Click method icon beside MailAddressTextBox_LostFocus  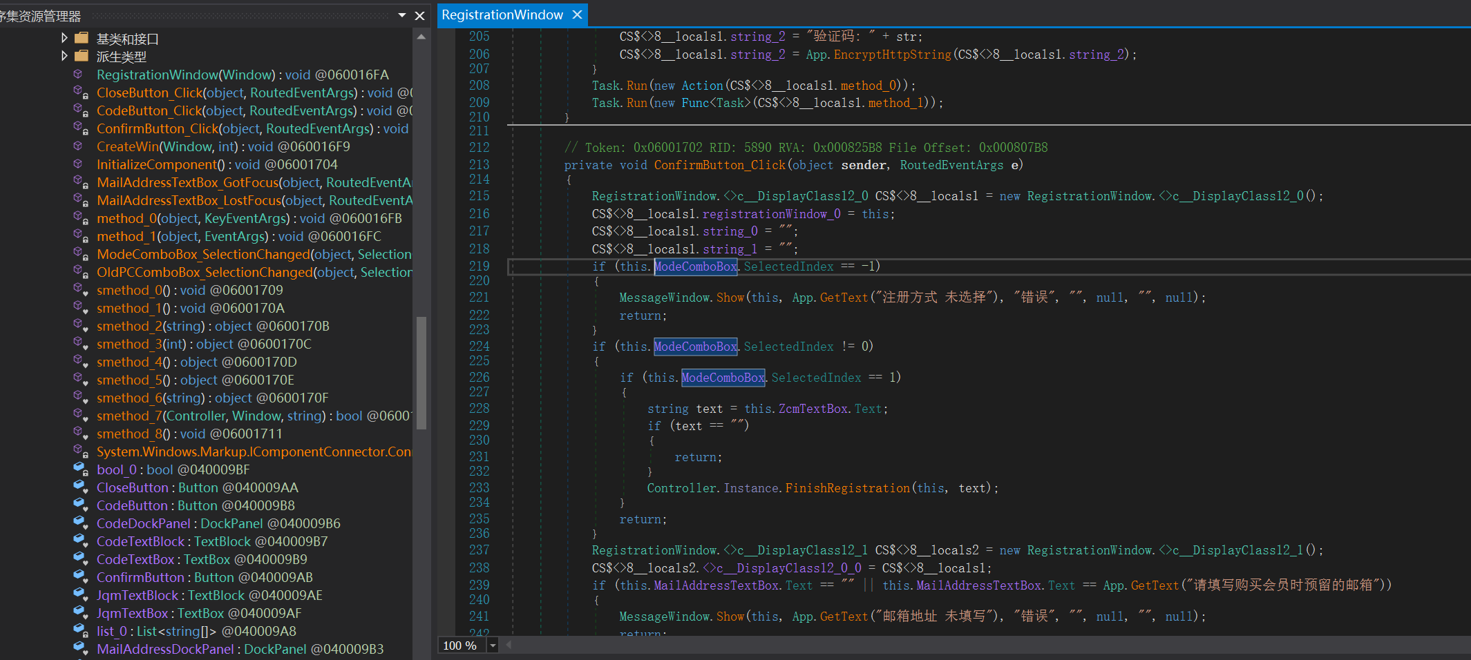click(x=81, y=200)
